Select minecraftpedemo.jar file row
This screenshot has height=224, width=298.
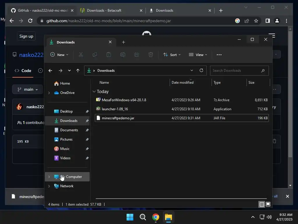pyautogui.click(x=182, y=118)
